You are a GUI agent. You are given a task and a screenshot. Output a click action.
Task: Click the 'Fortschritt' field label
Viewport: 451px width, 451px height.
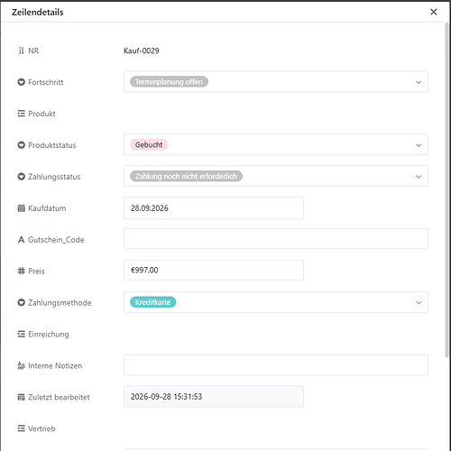point(46,82)
